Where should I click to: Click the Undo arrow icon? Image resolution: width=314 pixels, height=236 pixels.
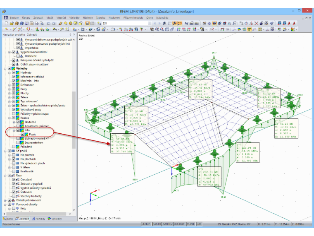coord(48,24)
